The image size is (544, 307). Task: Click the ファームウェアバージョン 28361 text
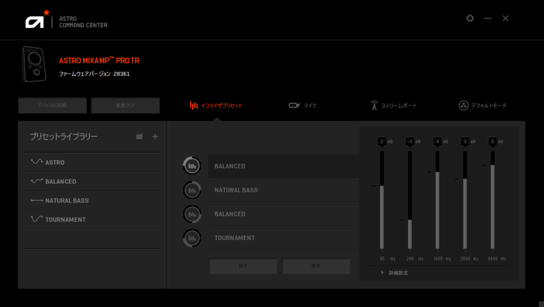[95, 74]
